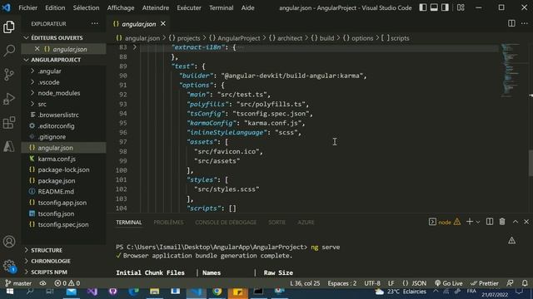Collapse the ANGULARPROJECT folder section
Image resolution: width=533 pixels, height=299 pixels.
(x=63, y=60)
